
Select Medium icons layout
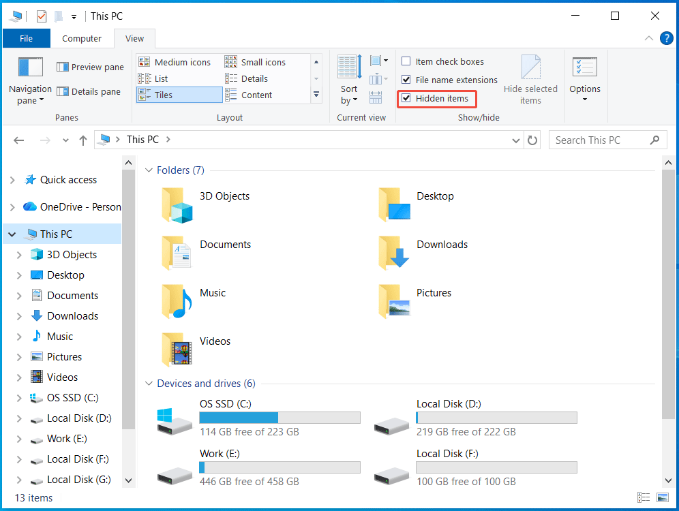175,62
